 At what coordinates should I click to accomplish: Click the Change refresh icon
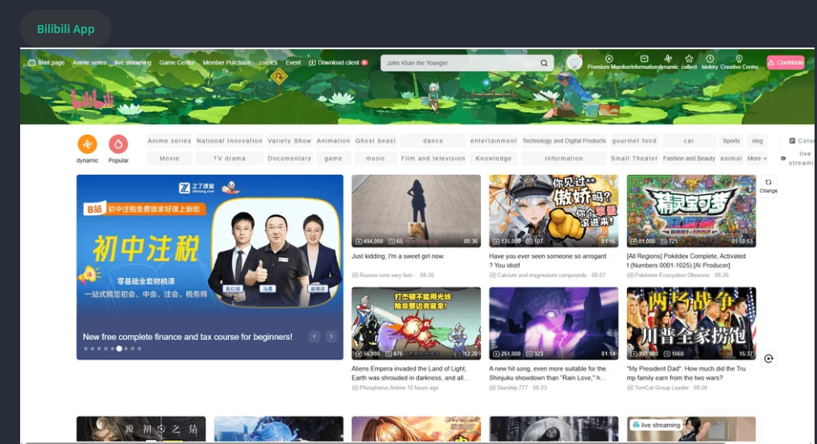tap(768, 182)
